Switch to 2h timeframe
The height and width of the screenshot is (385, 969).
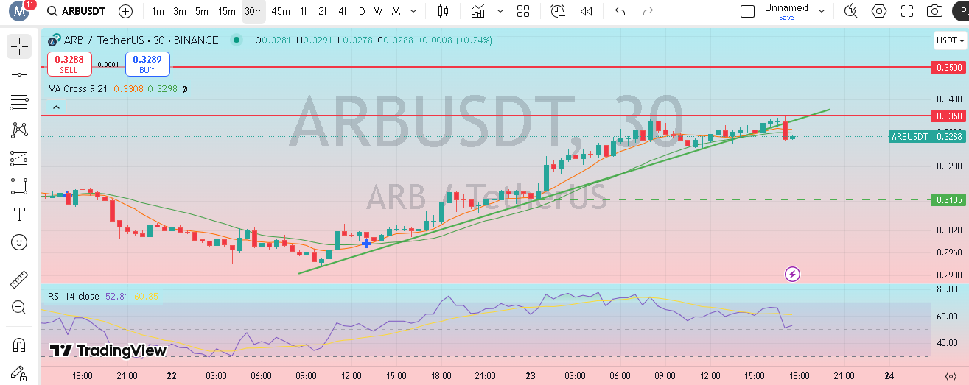[324, 11]
